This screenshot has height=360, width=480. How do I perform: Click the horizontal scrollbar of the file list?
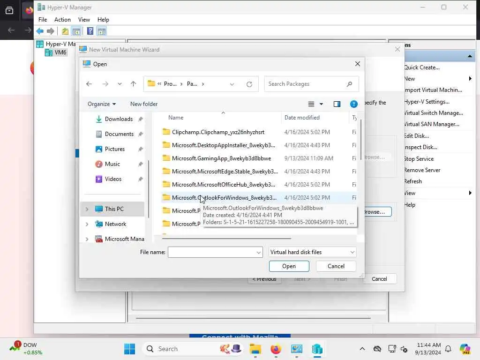tap(226, 238)
